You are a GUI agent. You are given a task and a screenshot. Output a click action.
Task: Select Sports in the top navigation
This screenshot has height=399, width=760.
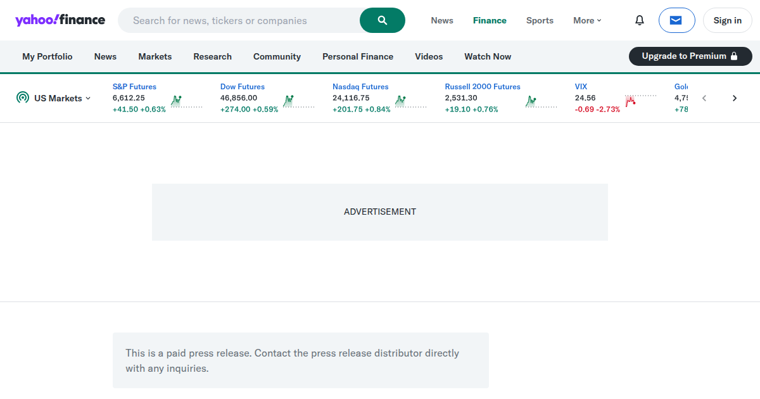(x=540, y=20)
